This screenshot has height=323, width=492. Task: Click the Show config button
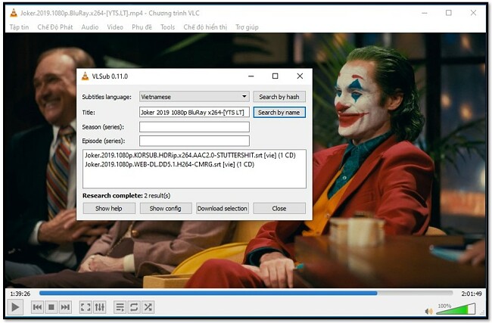pos(165,208)
